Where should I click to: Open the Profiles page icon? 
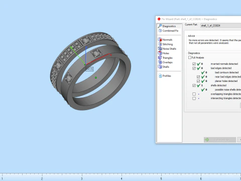click(160, 76)
